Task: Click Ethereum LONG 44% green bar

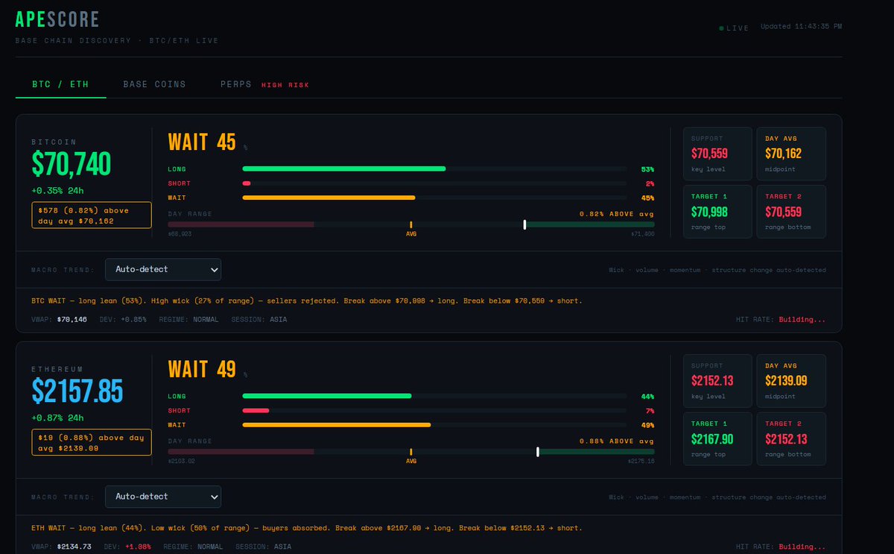Action: tap(327, 396)
